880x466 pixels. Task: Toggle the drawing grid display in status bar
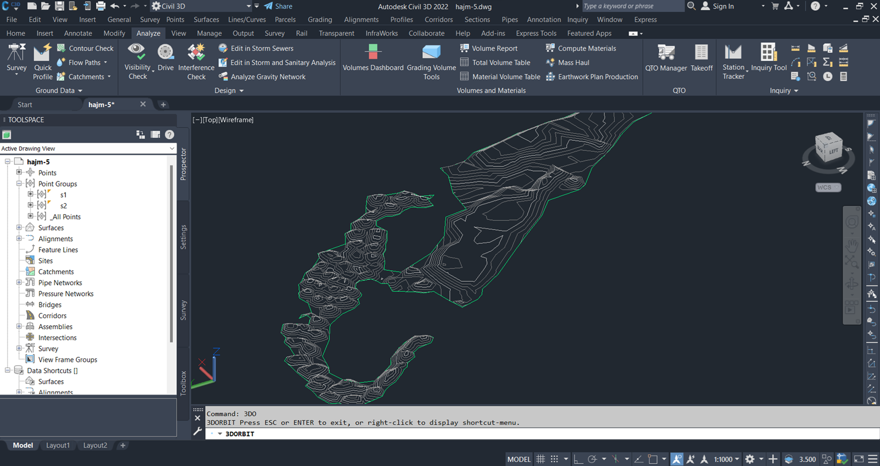pyautogui.click(x=540, y=459)
